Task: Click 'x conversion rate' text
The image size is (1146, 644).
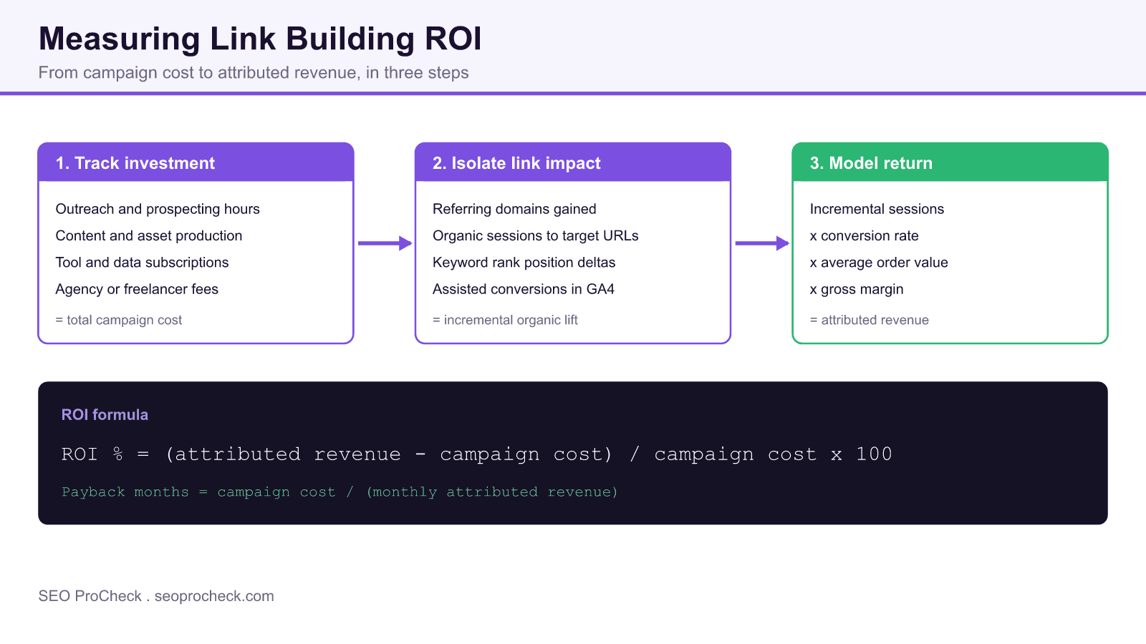Action: pos(864,235)
